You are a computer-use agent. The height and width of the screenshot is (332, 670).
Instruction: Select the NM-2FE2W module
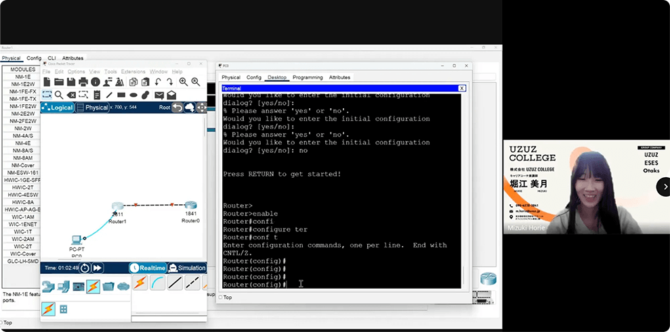(23, 121)
